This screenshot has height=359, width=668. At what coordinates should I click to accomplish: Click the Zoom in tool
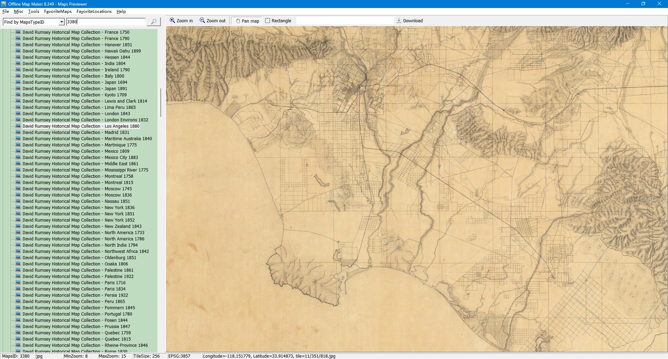pyautogui.click(x=181, y=21)
